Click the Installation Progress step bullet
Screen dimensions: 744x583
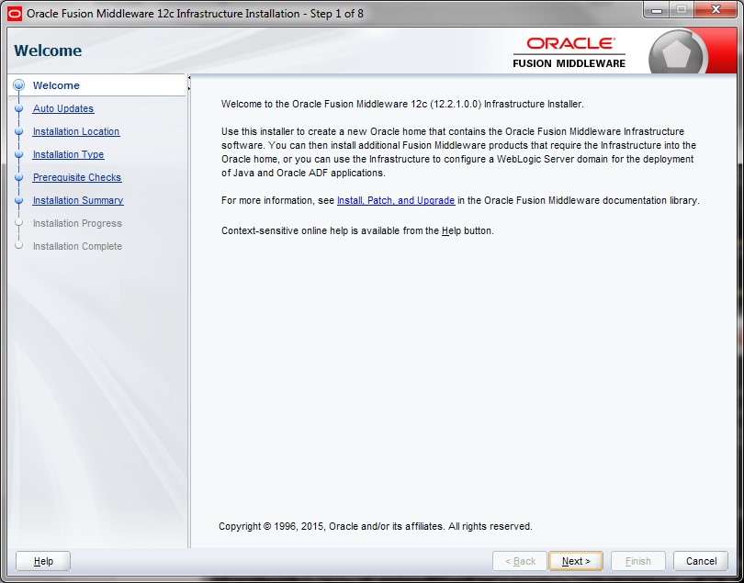18,223
